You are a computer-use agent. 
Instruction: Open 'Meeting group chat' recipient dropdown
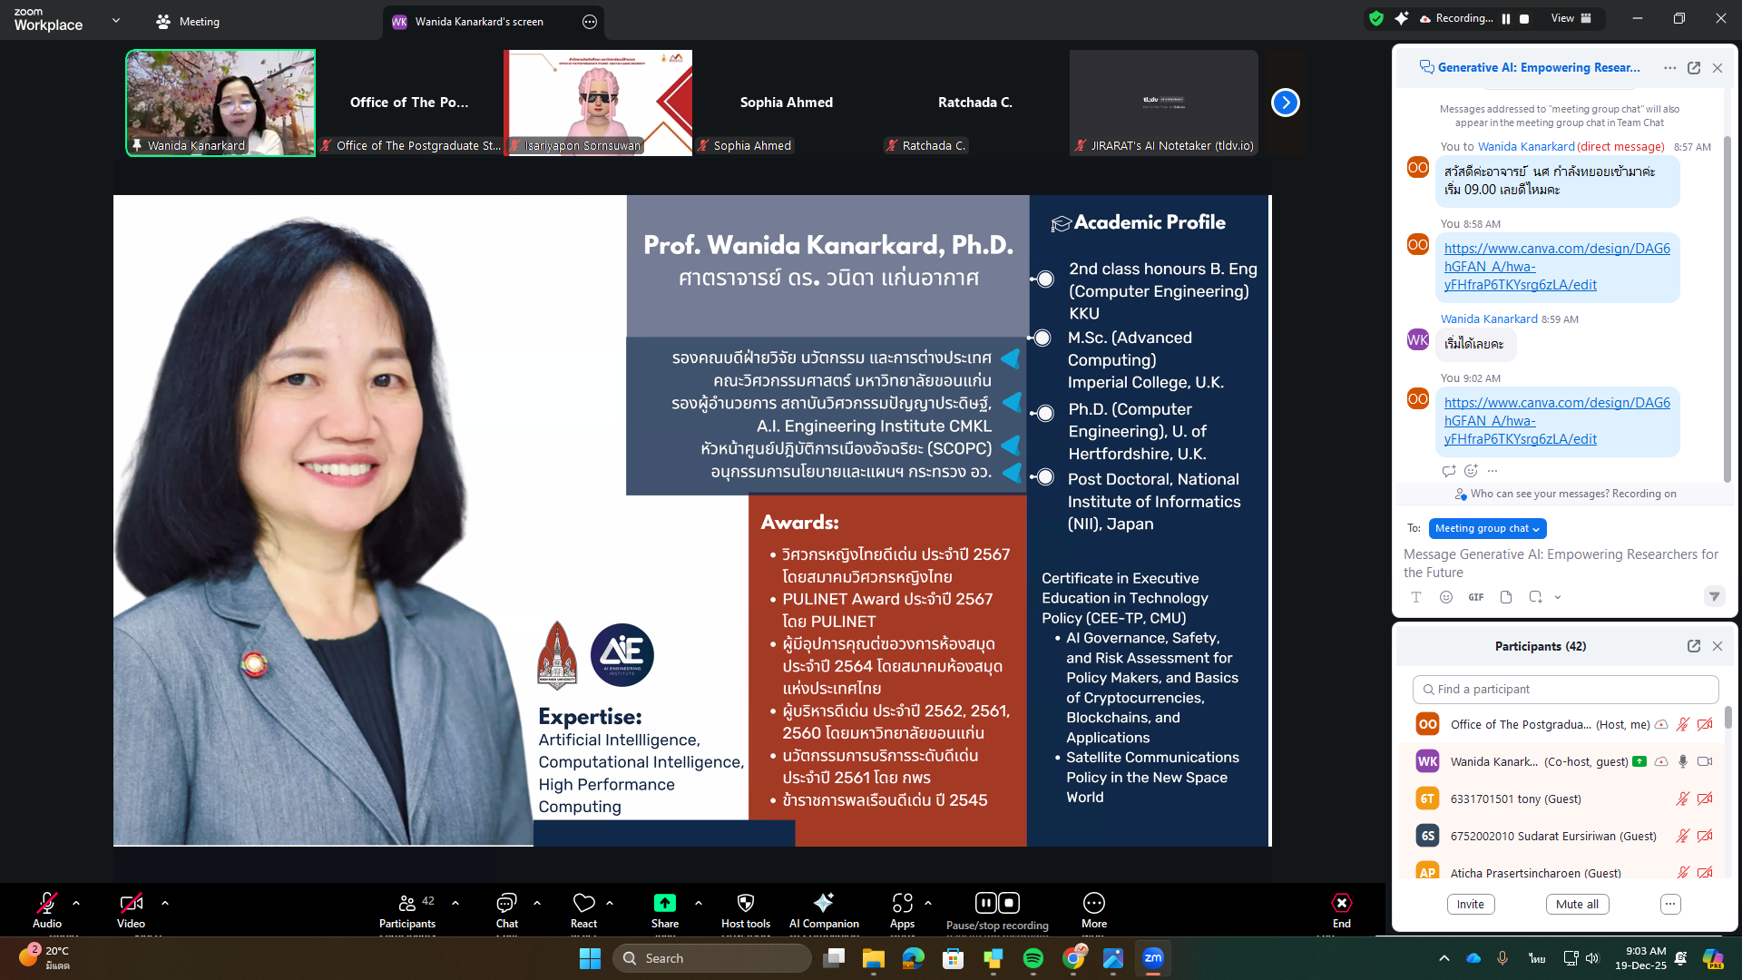(1487, 528)
